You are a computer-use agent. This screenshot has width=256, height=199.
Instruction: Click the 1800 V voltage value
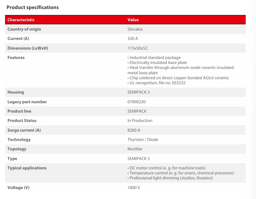(x=134, y=187)
